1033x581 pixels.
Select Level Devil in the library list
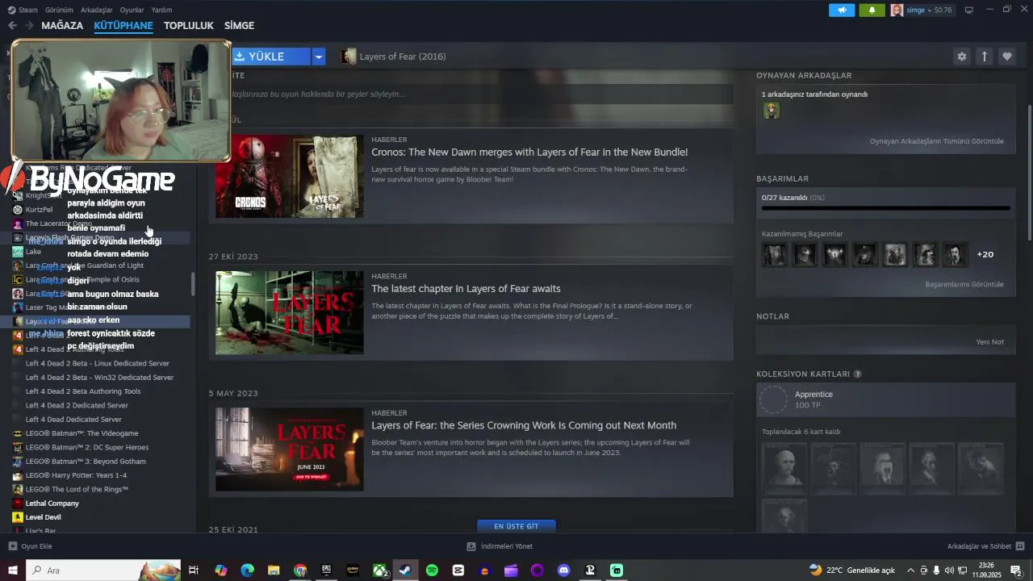(43, 517)
